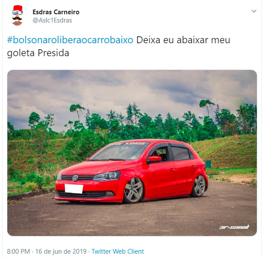This screenshot has width=262, height=258.
Task: Click Esdras Carneiro's mustache avatar
Action: [x=17, y=16]
